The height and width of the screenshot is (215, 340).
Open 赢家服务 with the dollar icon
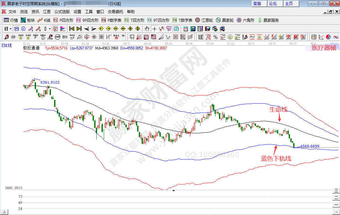click(268, 20)
